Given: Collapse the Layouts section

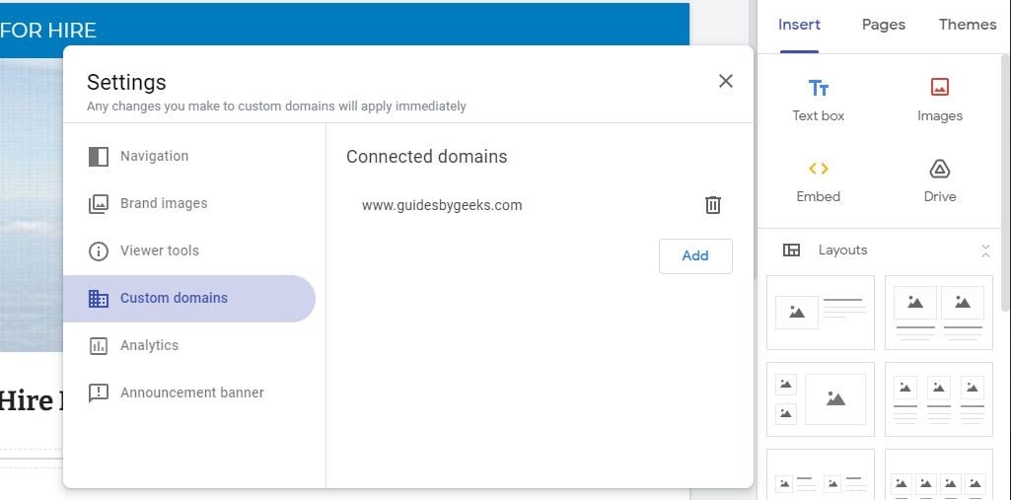Looking at the screenshot, I should [x=985, y=250].
